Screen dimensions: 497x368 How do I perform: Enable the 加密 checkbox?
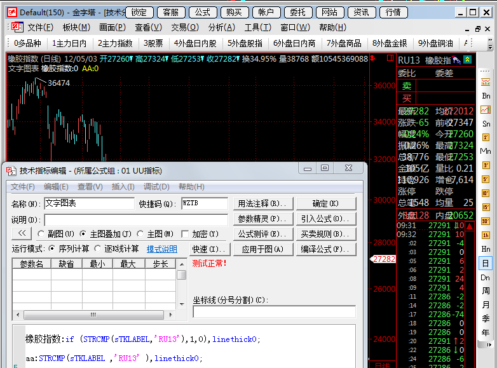coord(186,234)
